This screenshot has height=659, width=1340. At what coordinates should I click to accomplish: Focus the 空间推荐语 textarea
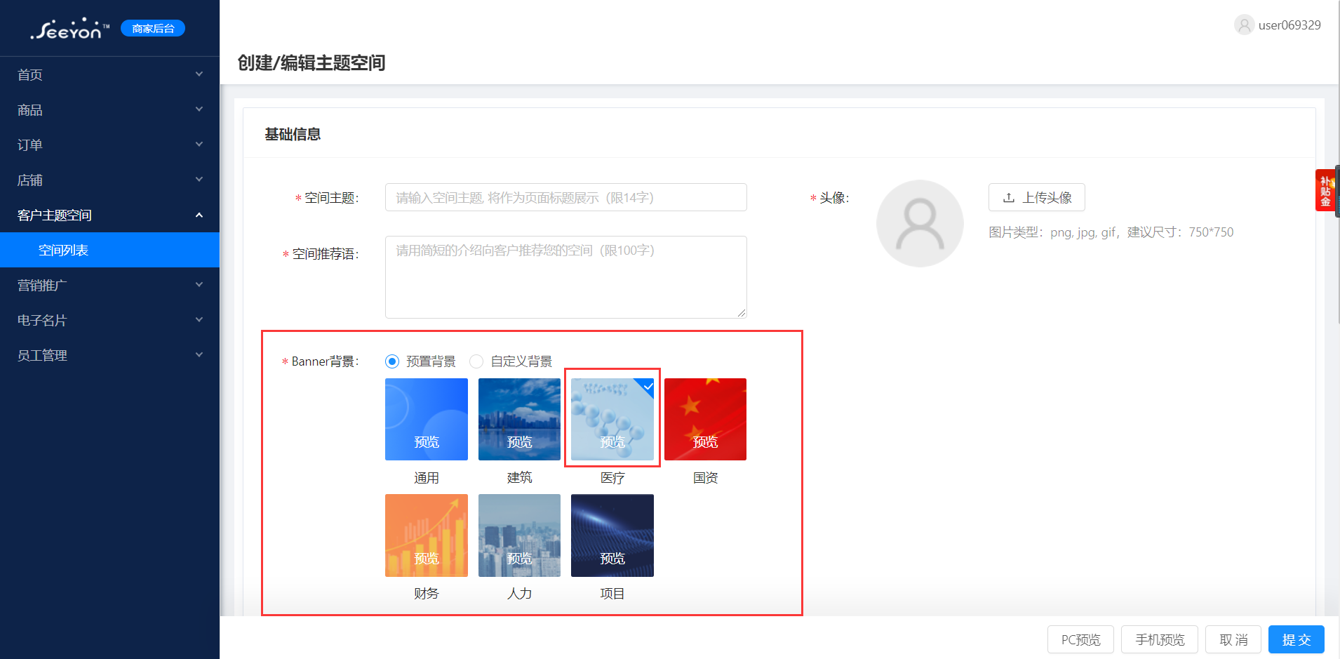coord(566,277)
